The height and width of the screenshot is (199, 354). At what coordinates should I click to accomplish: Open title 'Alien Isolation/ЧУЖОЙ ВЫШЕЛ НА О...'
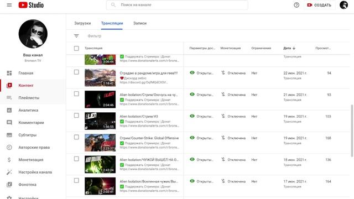tap(149, 160)
